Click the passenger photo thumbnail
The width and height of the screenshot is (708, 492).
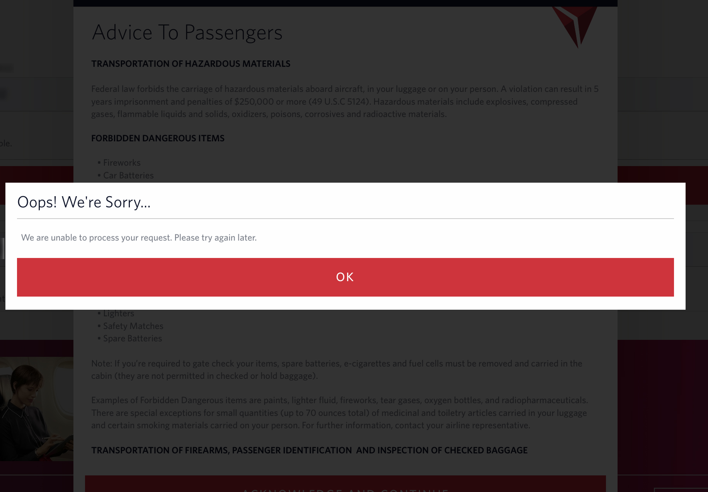36,409
